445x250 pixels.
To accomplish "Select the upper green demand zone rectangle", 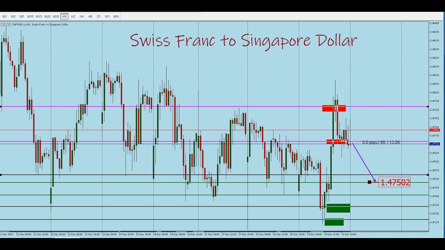I will (338, 208).
